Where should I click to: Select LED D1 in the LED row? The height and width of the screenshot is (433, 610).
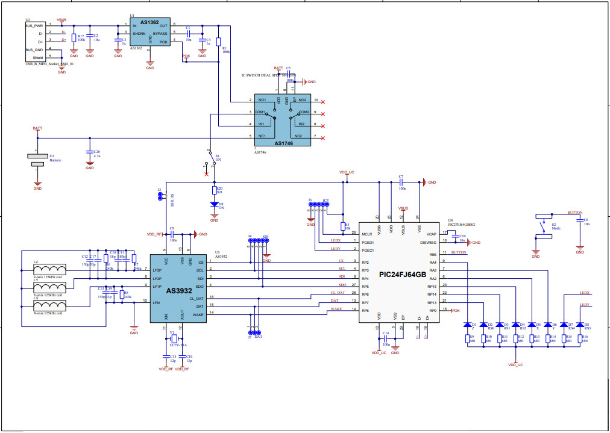coord(468,326)
